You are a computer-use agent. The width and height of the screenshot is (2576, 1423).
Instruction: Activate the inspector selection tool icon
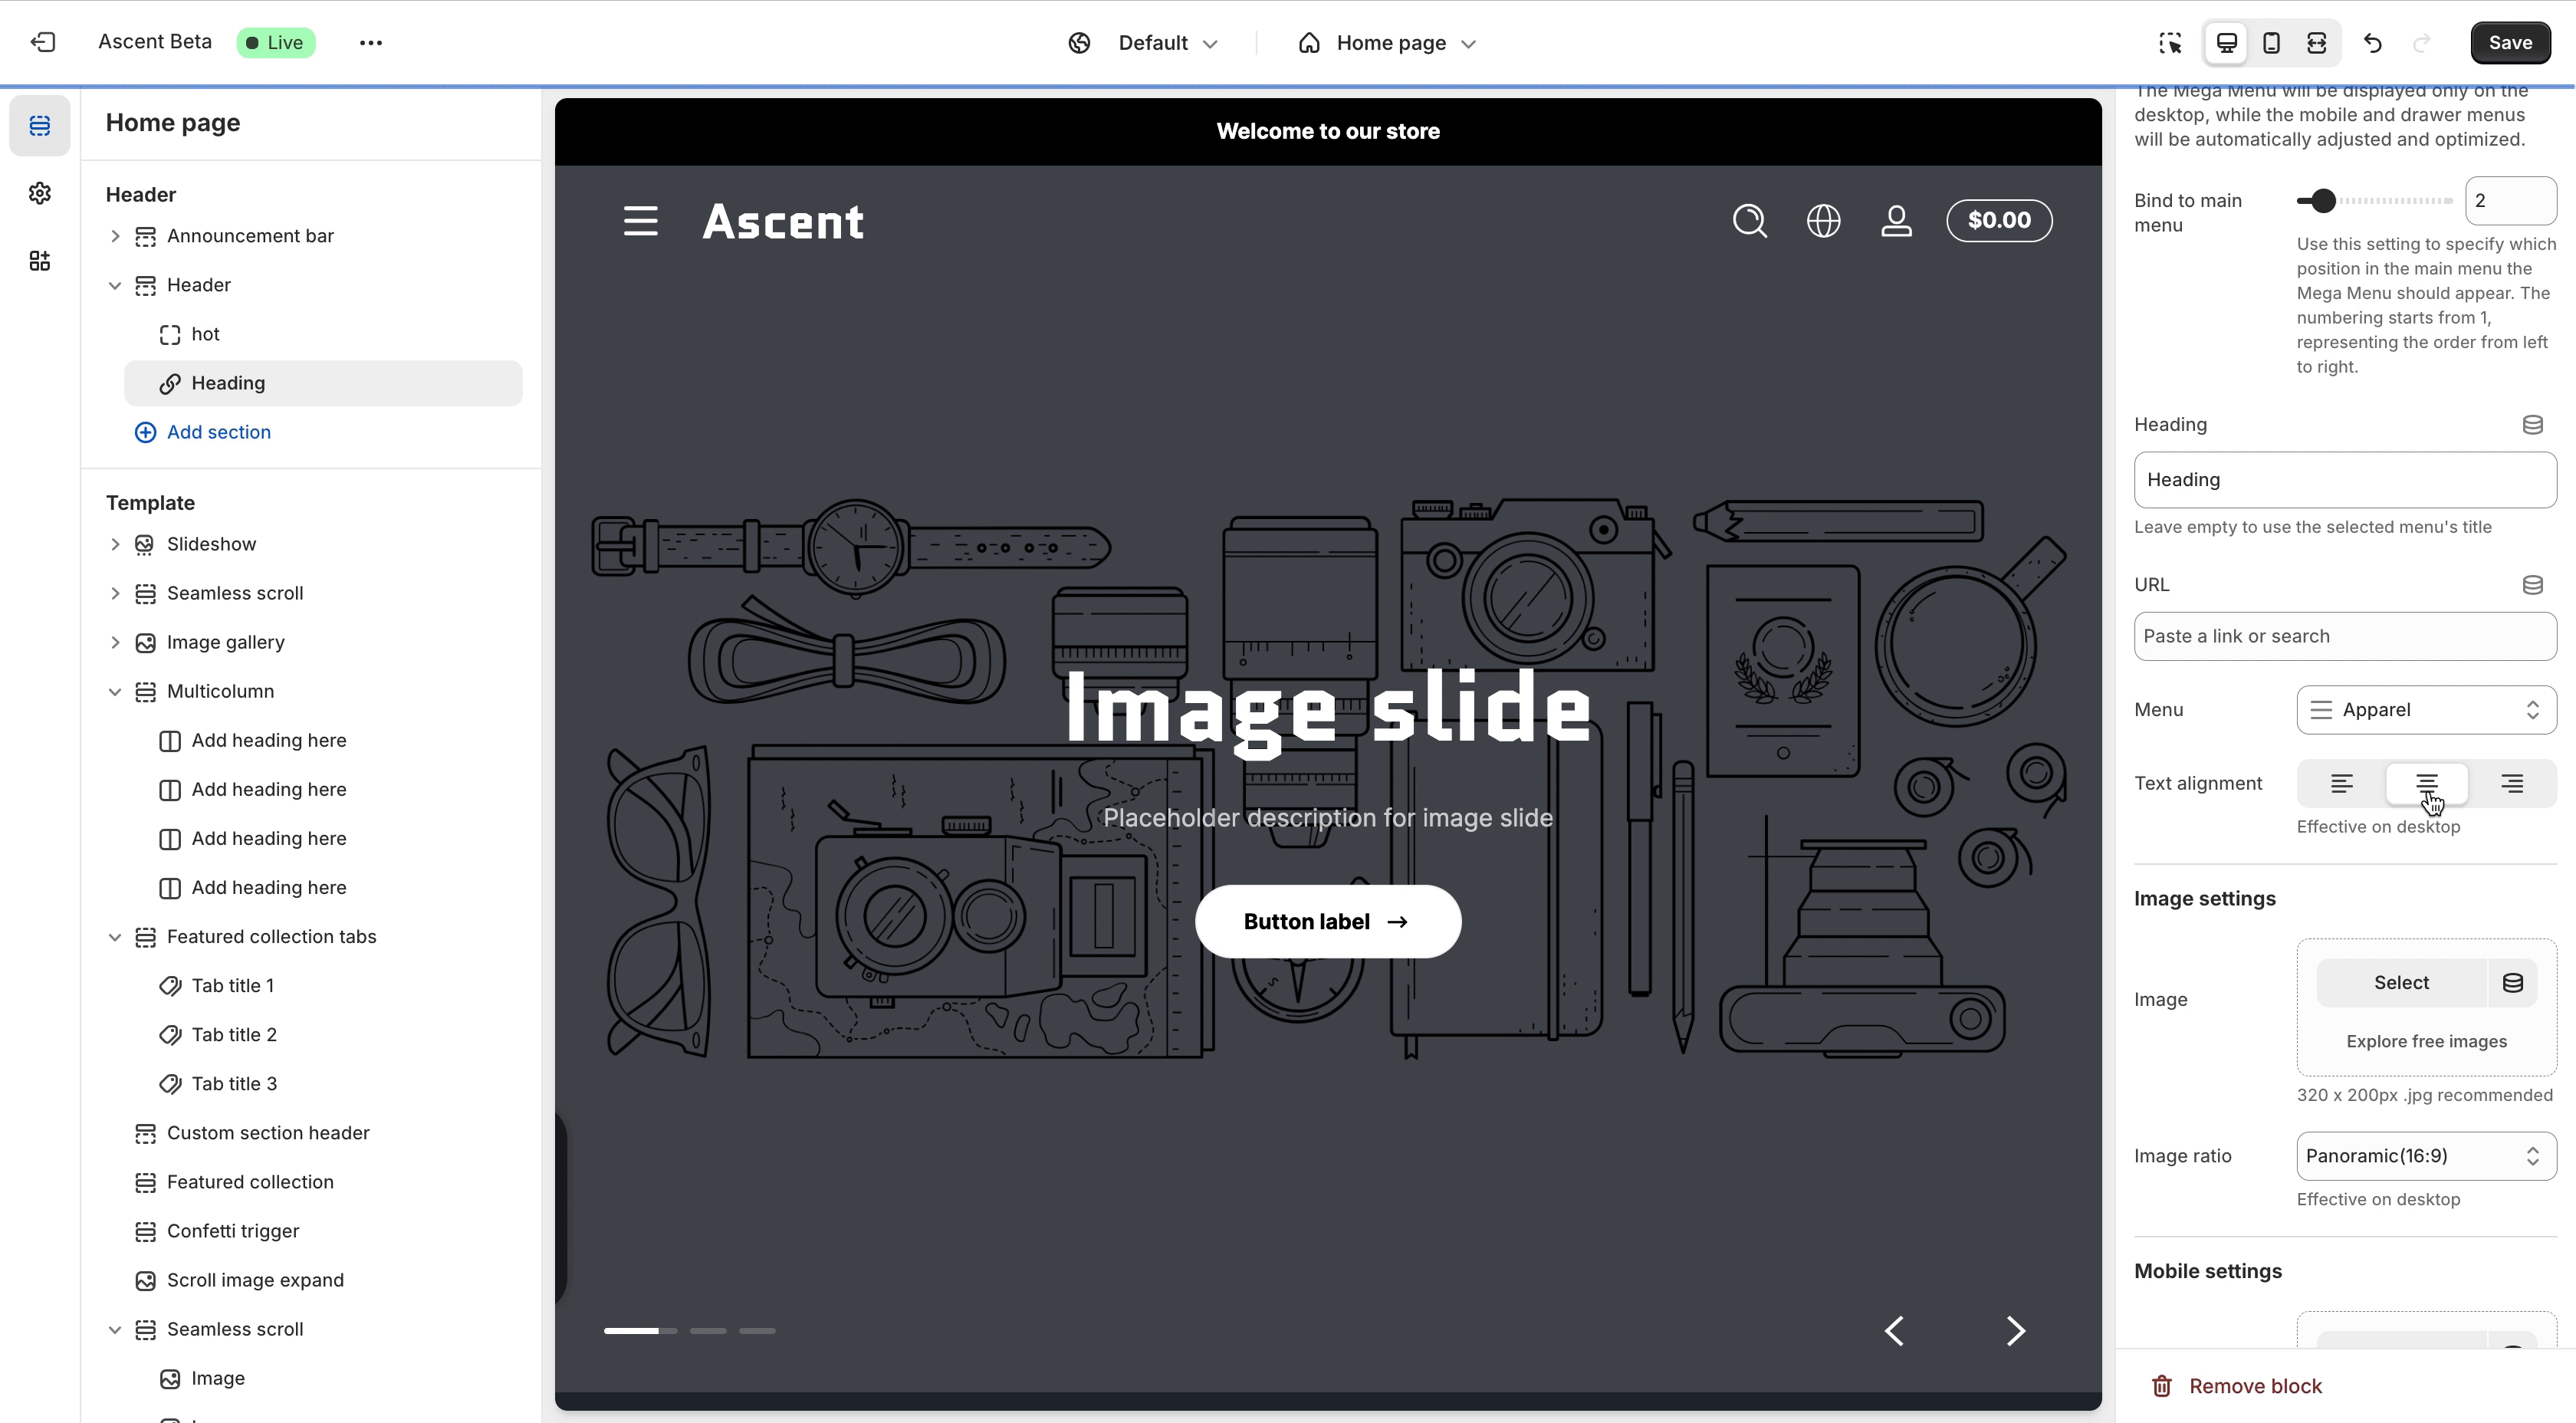[2169, 43]
